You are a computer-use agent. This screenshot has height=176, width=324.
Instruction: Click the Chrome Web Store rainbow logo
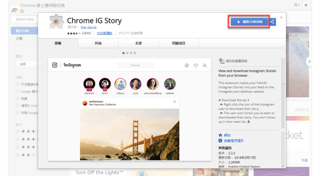pos(15,9)
